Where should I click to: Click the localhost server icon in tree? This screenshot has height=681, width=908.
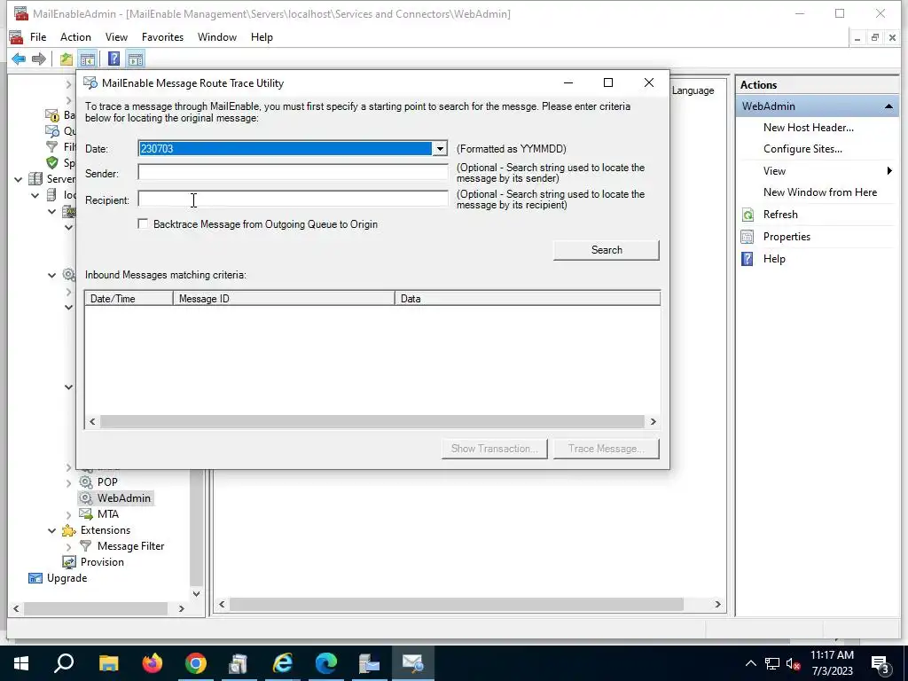(52, 195)
